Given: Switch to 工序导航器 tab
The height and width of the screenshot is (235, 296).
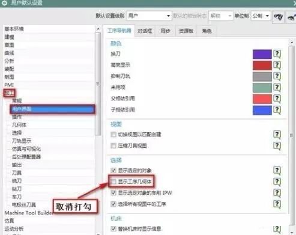Looking at the screenshot, I should 119,31.
